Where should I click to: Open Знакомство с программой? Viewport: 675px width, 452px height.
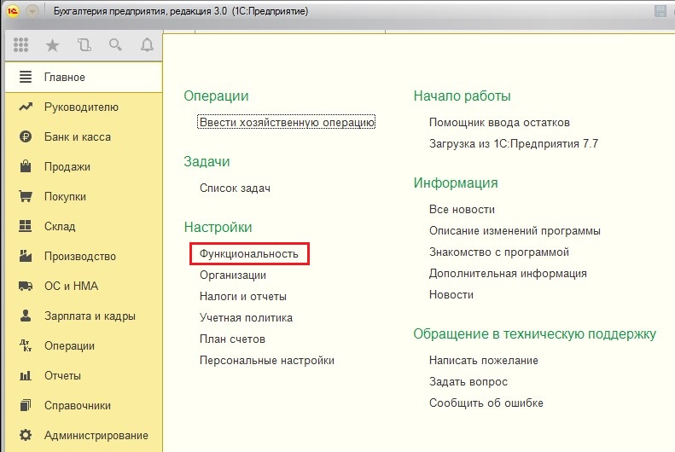(x=499, y=252)
